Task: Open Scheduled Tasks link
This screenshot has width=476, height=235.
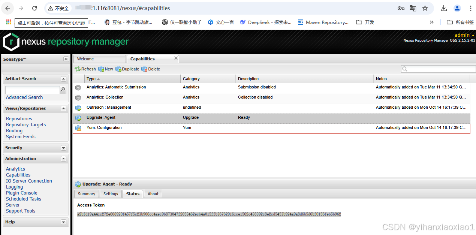Action: (x=24, y=199)
